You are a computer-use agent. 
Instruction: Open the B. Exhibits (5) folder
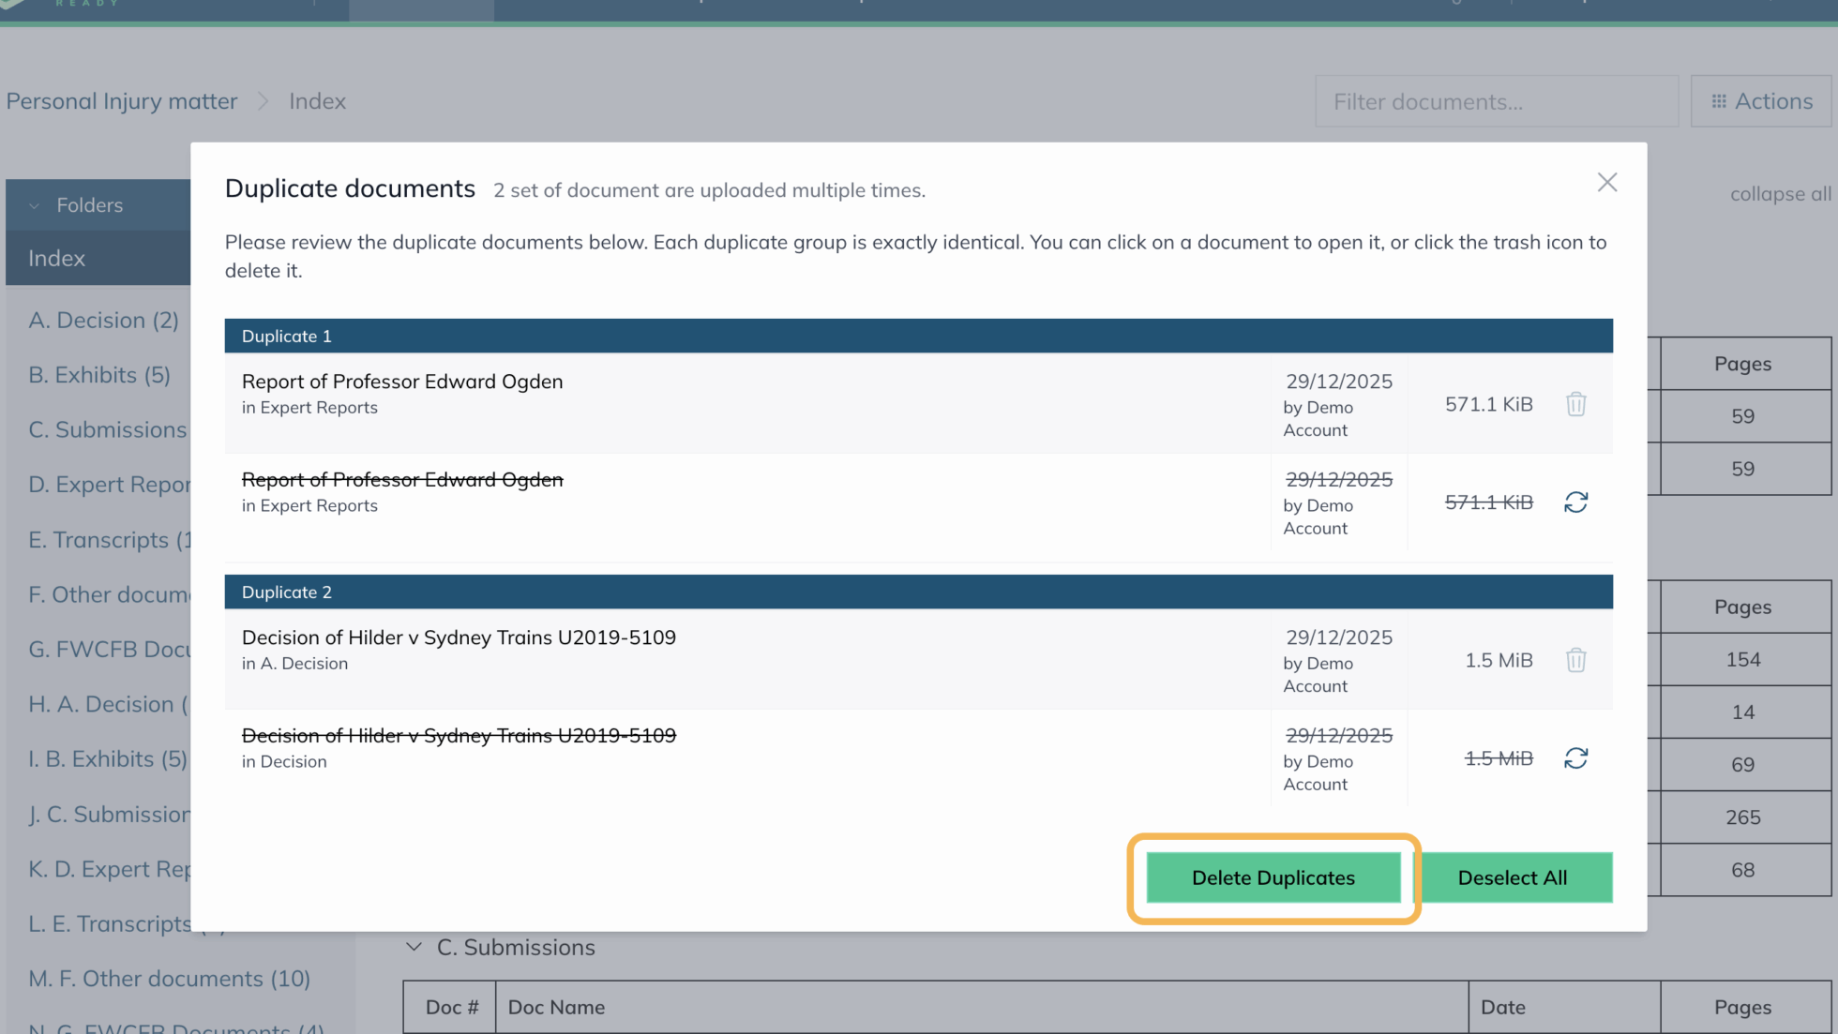point(99,375)
